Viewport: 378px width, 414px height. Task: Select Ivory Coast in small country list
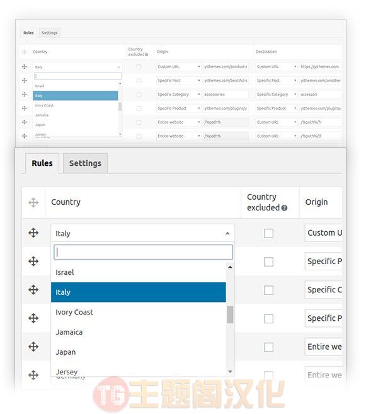pos(76,105)
